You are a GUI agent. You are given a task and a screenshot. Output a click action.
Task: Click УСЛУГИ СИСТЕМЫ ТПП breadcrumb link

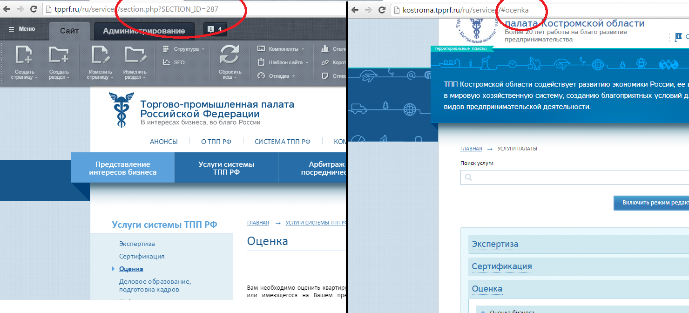[316, 223]
